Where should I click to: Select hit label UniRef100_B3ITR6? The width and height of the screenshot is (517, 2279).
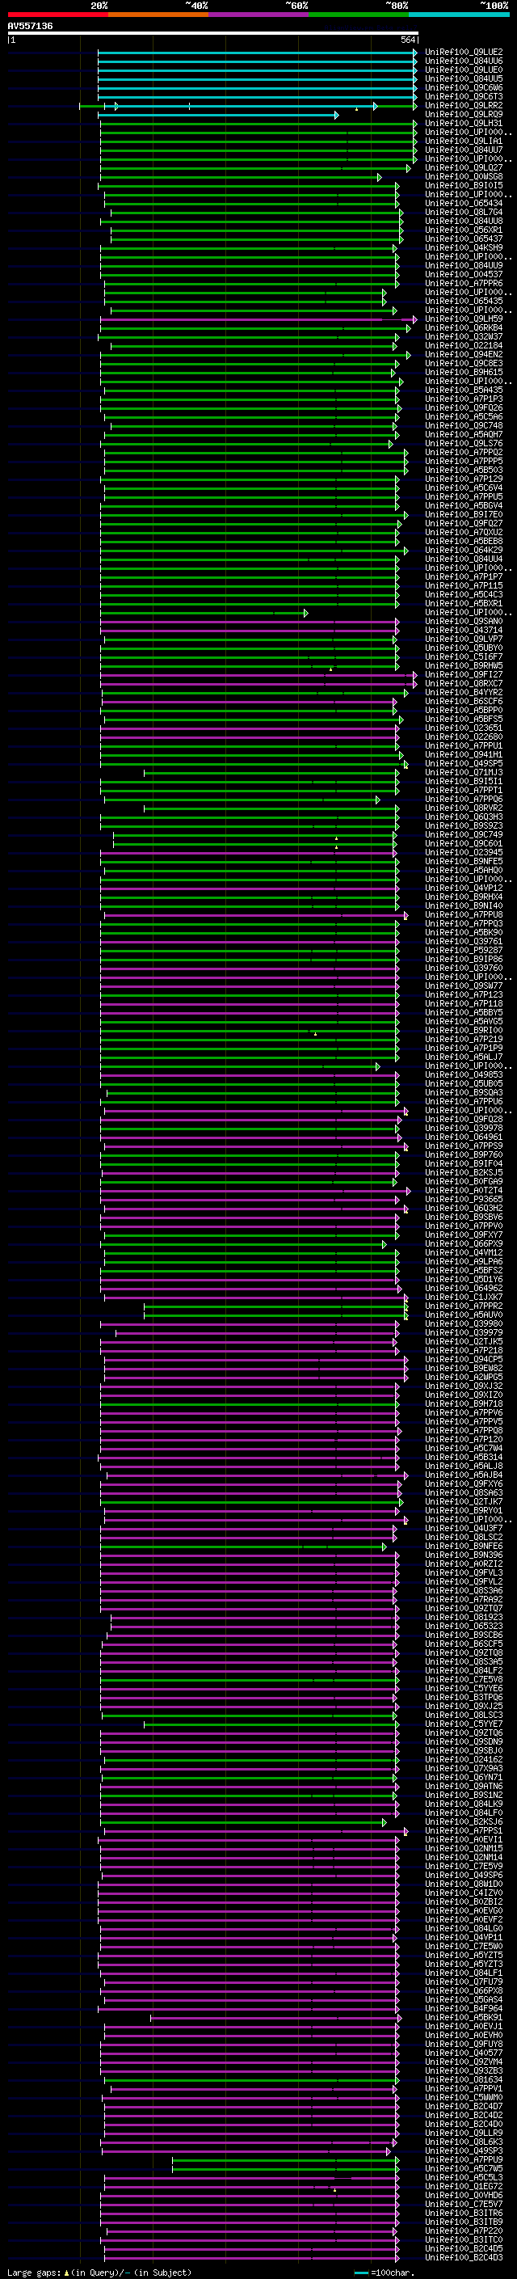pos(464,2213)
